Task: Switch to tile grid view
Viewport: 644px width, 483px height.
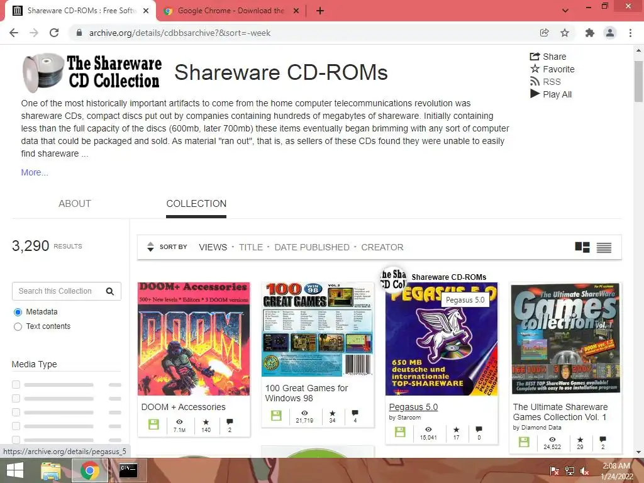Action: (x=582, y=247)
